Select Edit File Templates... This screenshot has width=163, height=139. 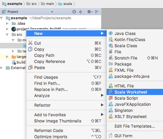point(135,126)
